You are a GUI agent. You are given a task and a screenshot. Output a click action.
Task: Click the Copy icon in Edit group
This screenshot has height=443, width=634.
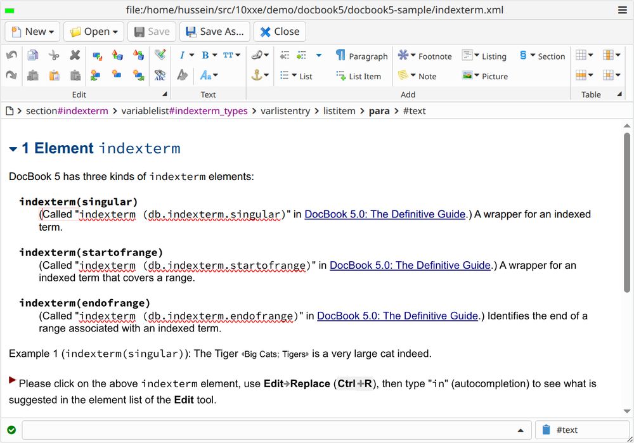coord(33,55)
